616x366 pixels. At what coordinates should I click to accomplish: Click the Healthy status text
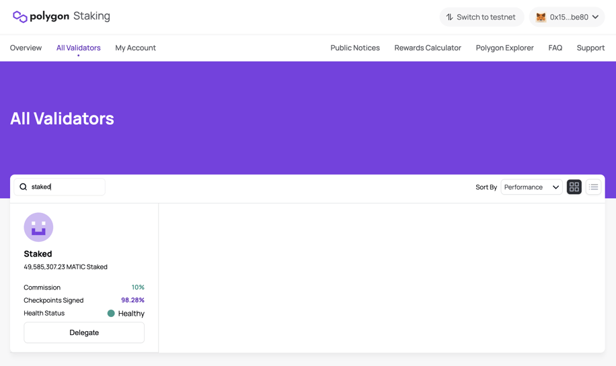tap(131, 314)
